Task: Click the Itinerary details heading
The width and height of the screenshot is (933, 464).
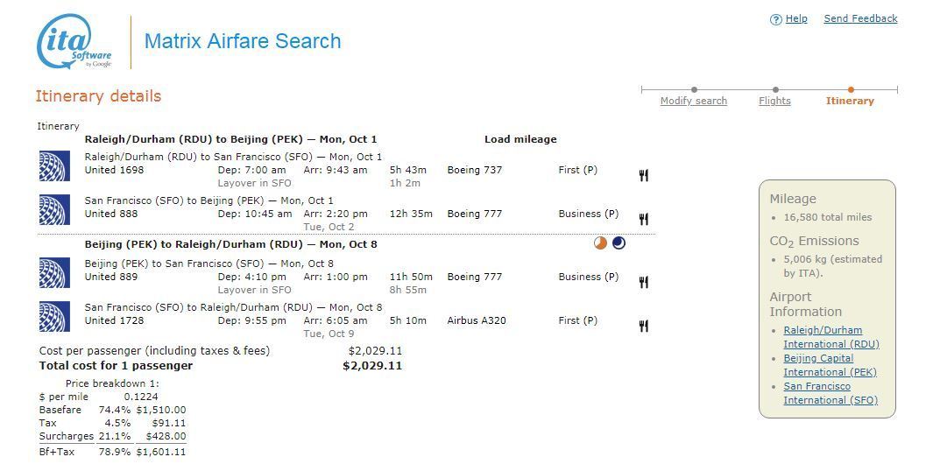Action: [x=98, y=95]
